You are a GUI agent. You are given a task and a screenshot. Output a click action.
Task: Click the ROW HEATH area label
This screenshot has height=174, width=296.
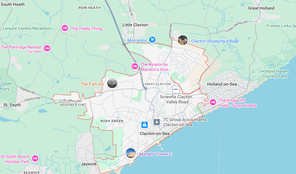click(x=90, y=8)
